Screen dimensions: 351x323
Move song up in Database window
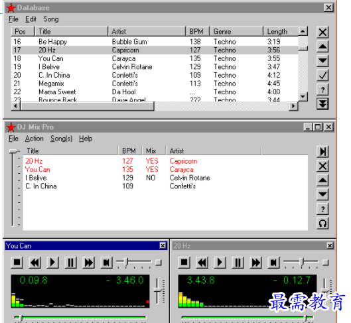[x=322, y=46]
